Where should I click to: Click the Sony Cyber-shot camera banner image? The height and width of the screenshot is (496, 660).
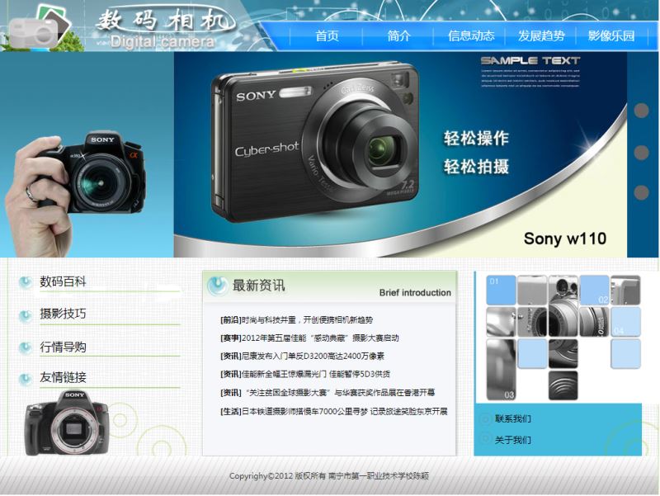[315, 142]
